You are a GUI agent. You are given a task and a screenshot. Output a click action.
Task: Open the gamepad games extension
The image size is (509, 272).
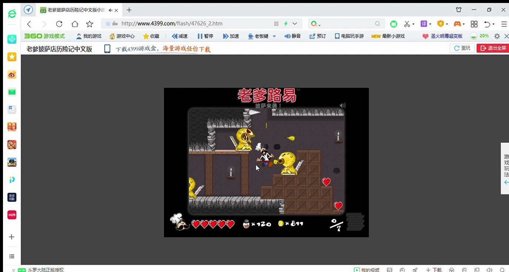click(x=458, y=24)
